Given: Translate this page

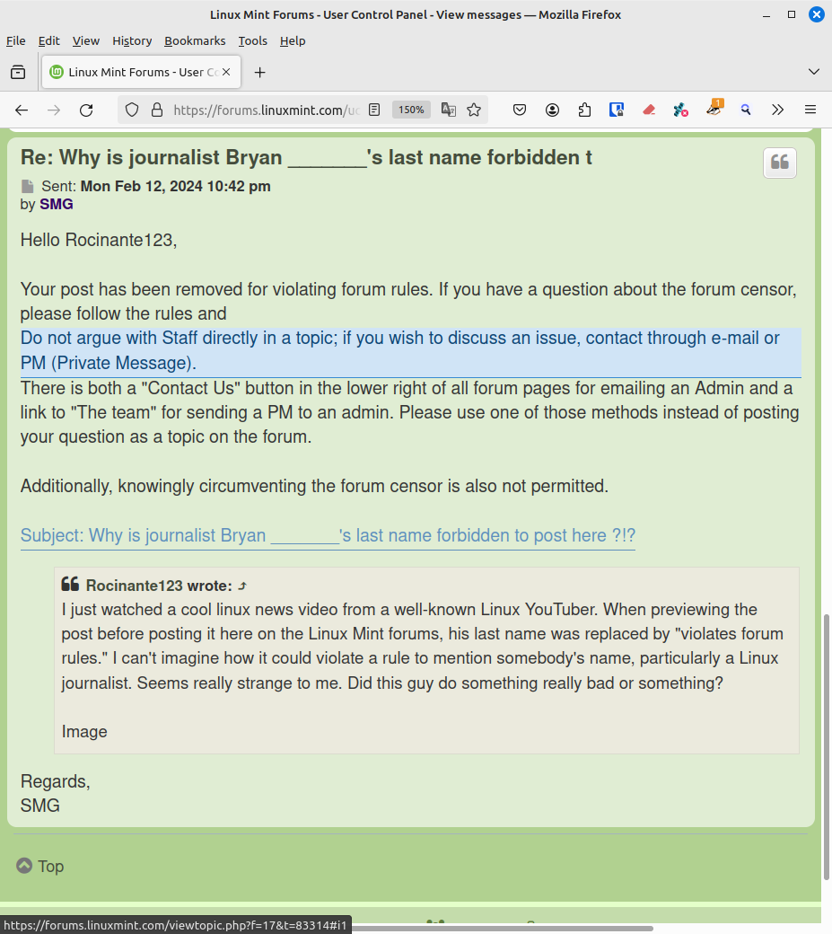Looking at the screenshot, I should (x=448, y=110).
